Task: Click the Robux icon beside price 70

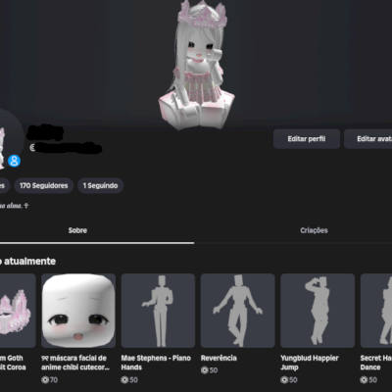Action: pos(45,380)
